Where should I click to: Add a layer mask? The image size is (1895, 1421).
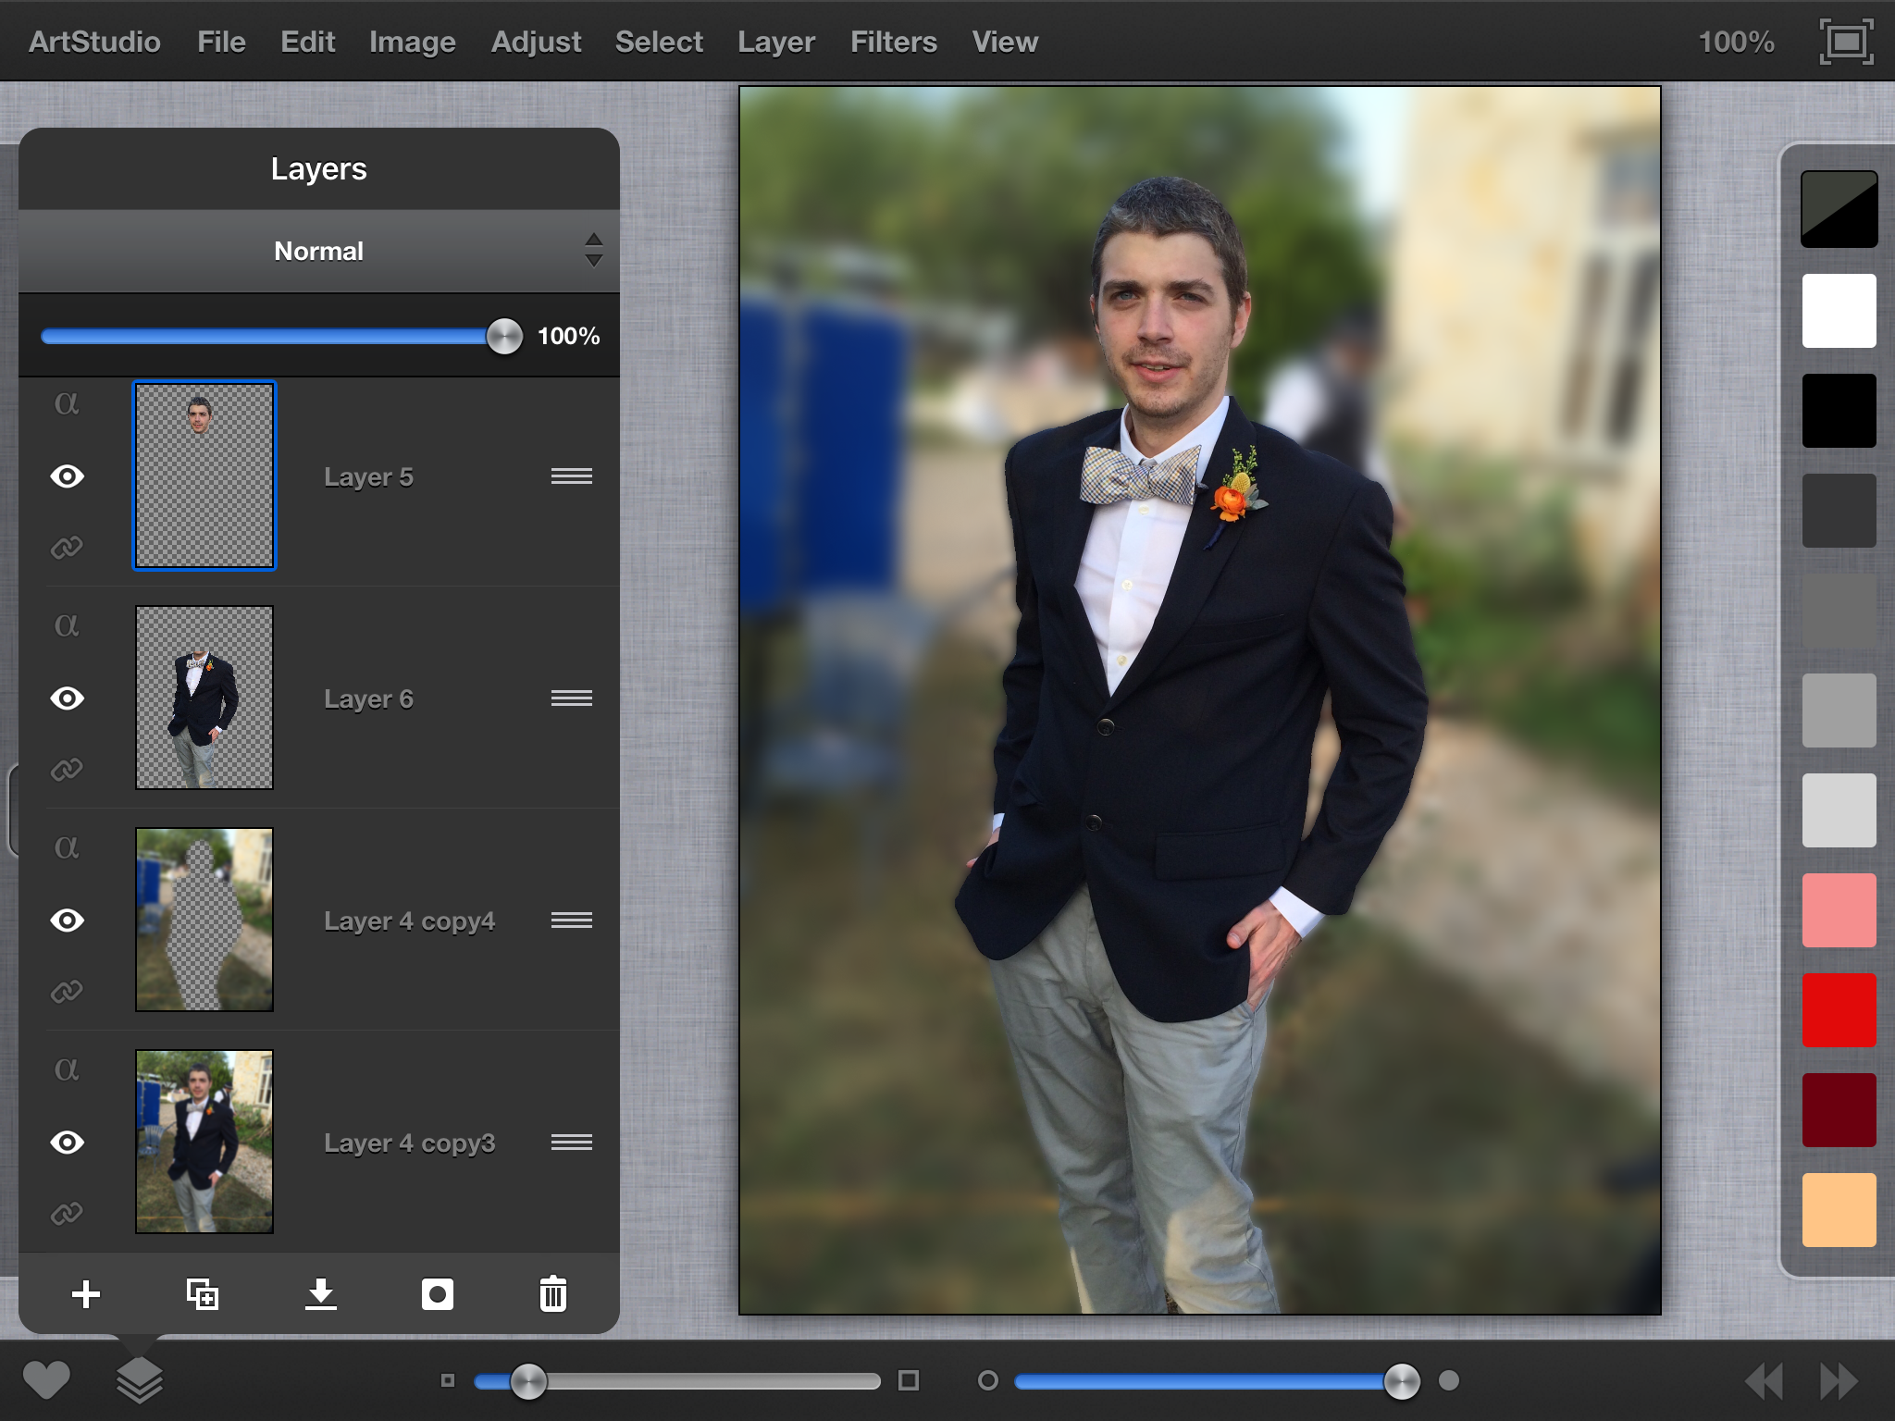pos(437,1293)
